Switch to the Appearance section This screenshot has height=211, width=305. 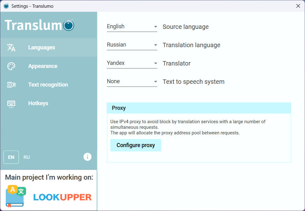coord(49,66)
